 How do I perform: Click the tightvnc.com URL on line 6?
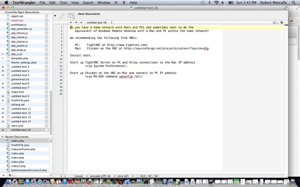coord(127,45)
